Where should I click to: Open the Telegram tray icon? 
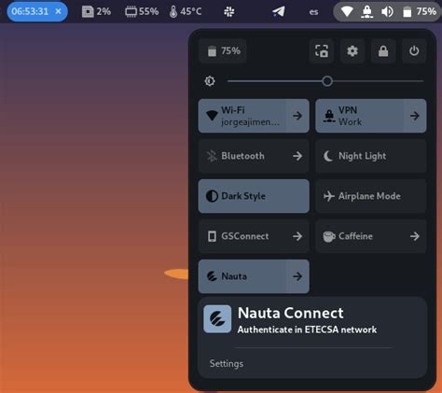[x=279, y=12]
